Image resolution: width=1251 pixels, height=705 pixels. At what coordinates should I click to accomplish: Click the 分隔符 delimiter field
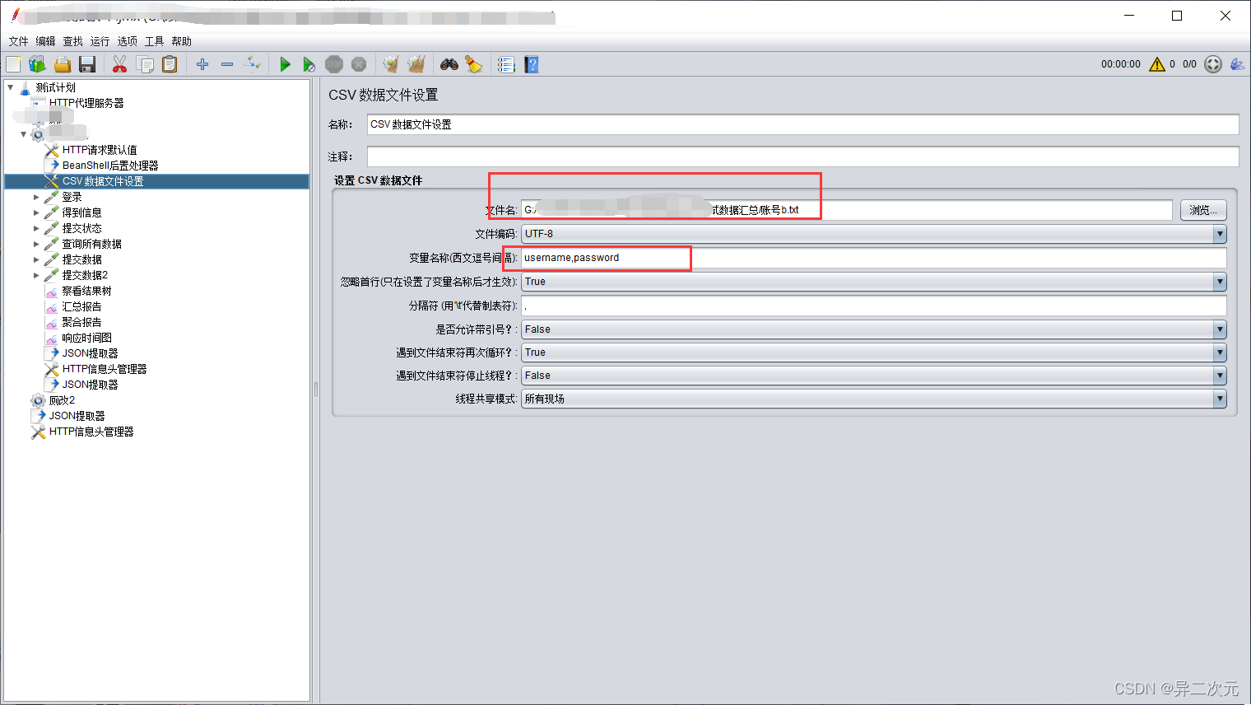(x=873, y=306)
